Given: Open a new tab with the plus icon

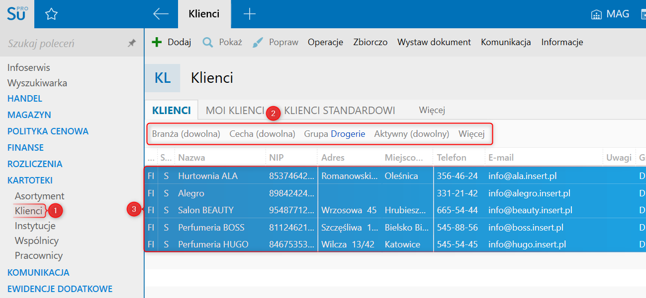Looking at the screenshot, I should (250, 14).
